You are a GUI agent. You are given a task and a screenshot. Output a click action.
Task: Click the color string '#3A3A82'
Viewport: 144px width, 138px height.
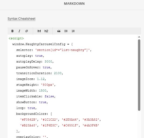pos(91,120)
